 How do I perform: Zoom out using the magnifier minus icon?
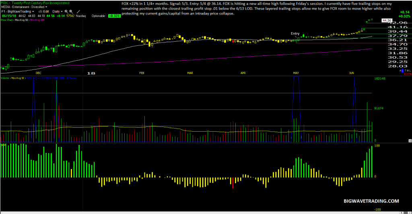click(71, 12)
